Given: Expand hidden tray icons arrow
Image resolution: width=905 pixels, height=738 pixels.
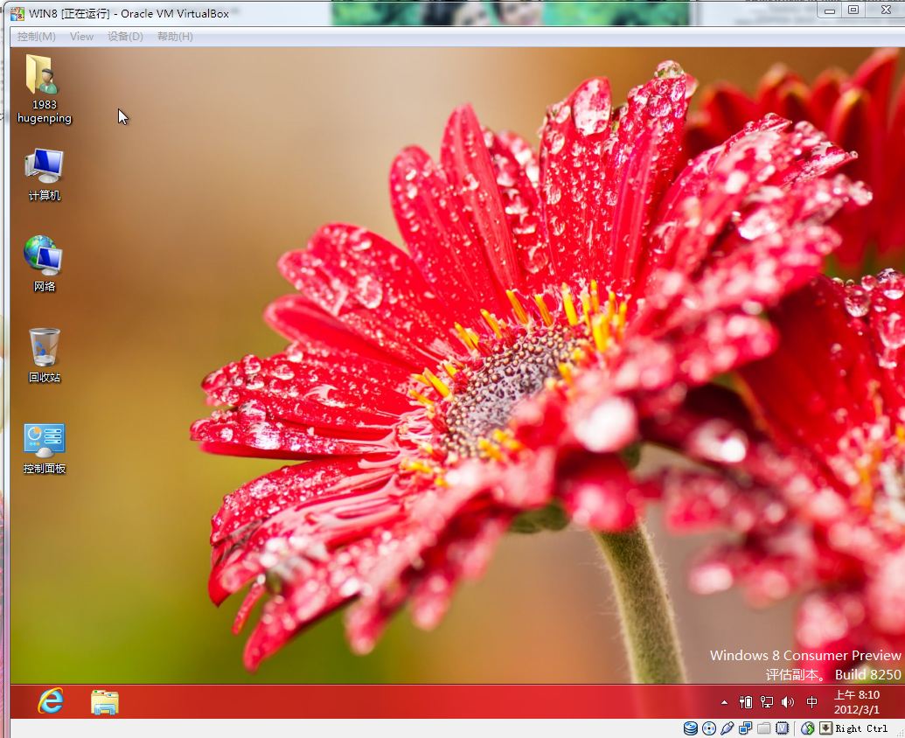Looking at the screenshot, I should coord(724,702).
